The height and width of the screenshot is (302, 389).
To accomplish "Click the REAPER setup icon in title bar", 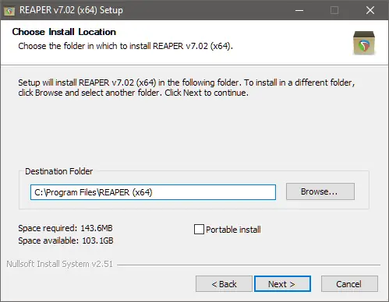I will coord(9,11).
